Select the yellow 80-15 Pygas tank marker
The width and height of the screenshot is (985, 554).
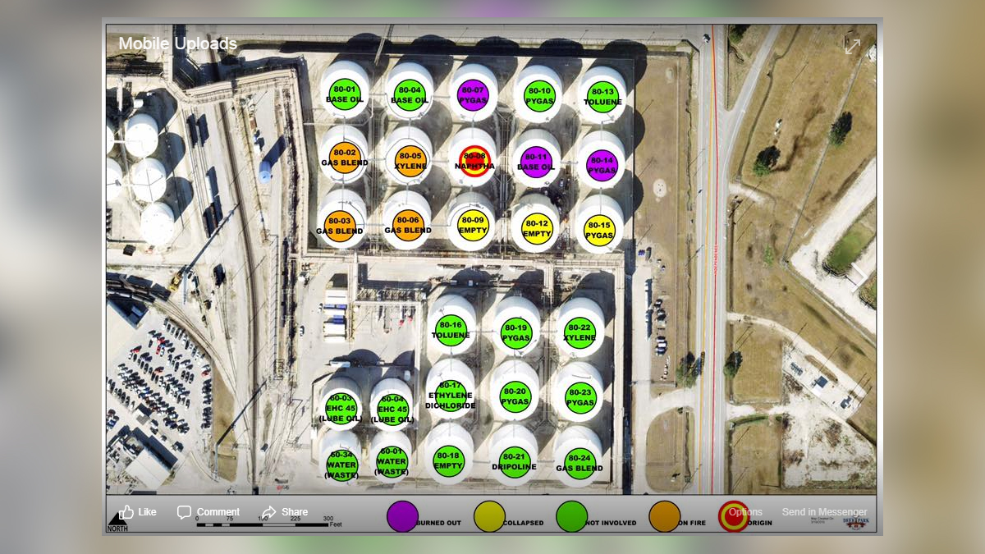[x=599, y=230]
